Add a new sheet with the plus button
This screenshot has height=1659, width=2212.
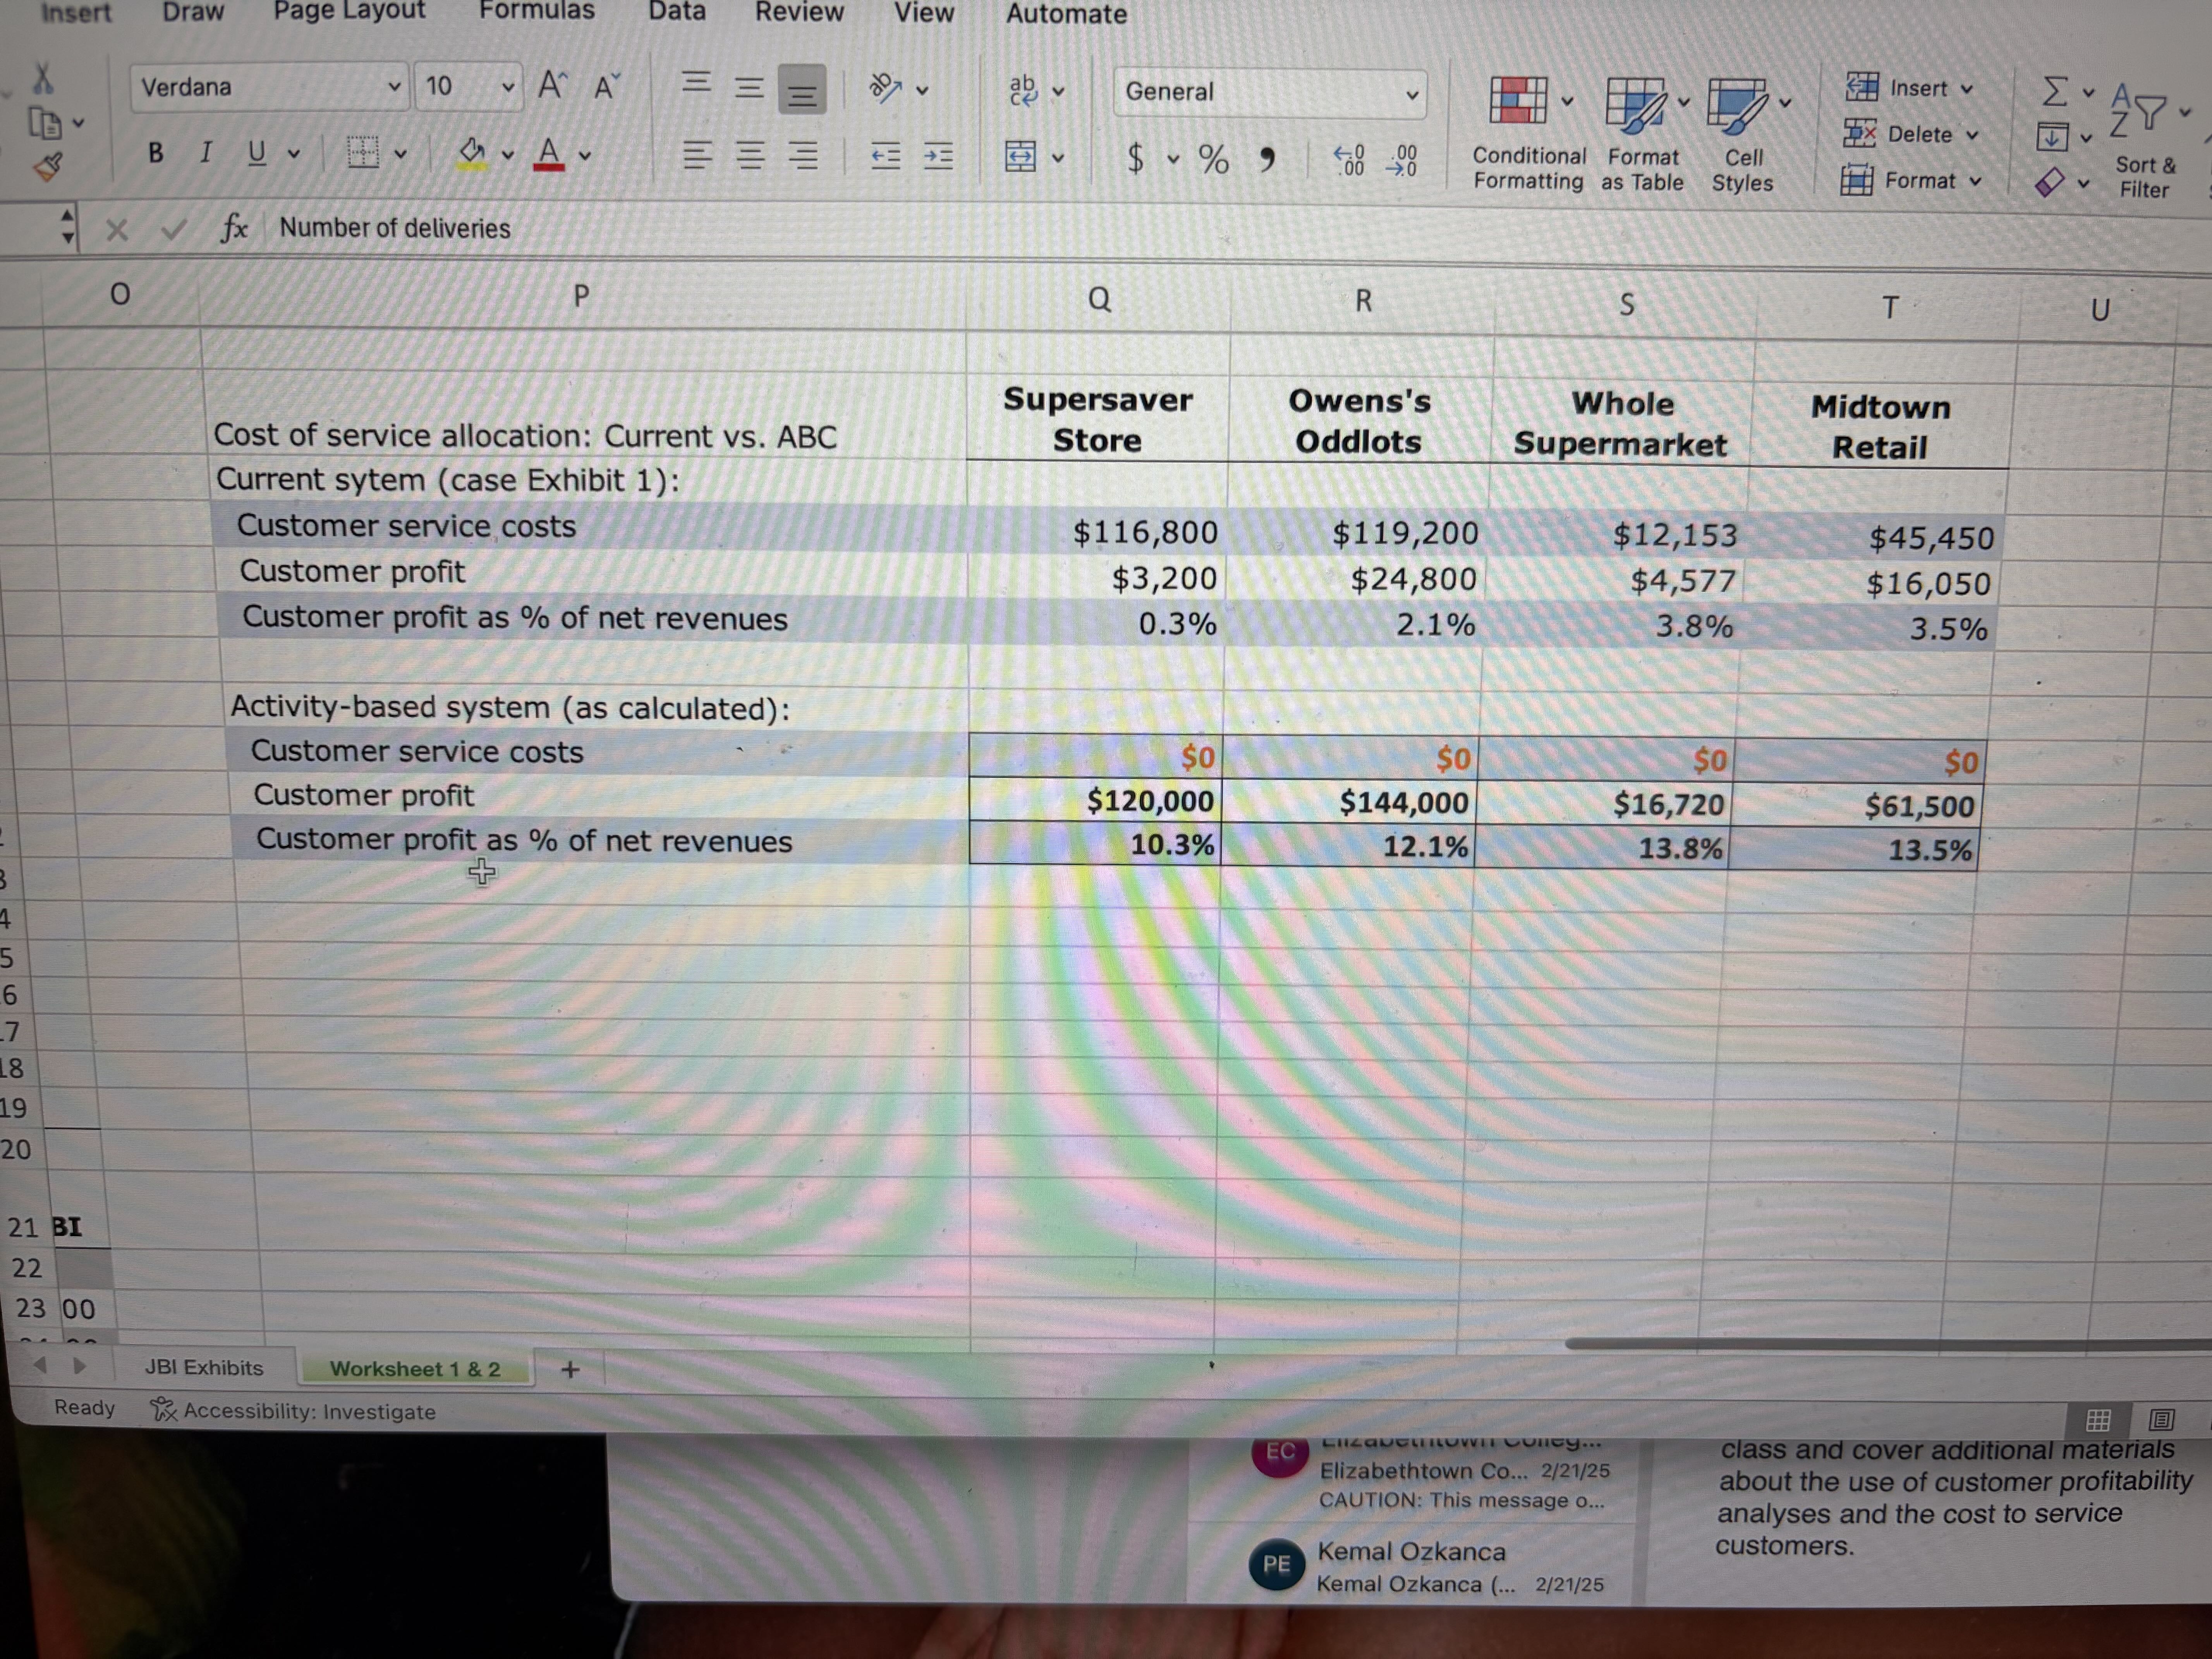pos(570,1370)
